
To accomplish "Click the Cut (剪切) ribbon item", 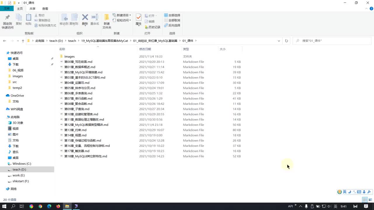I will pos(39,15).
